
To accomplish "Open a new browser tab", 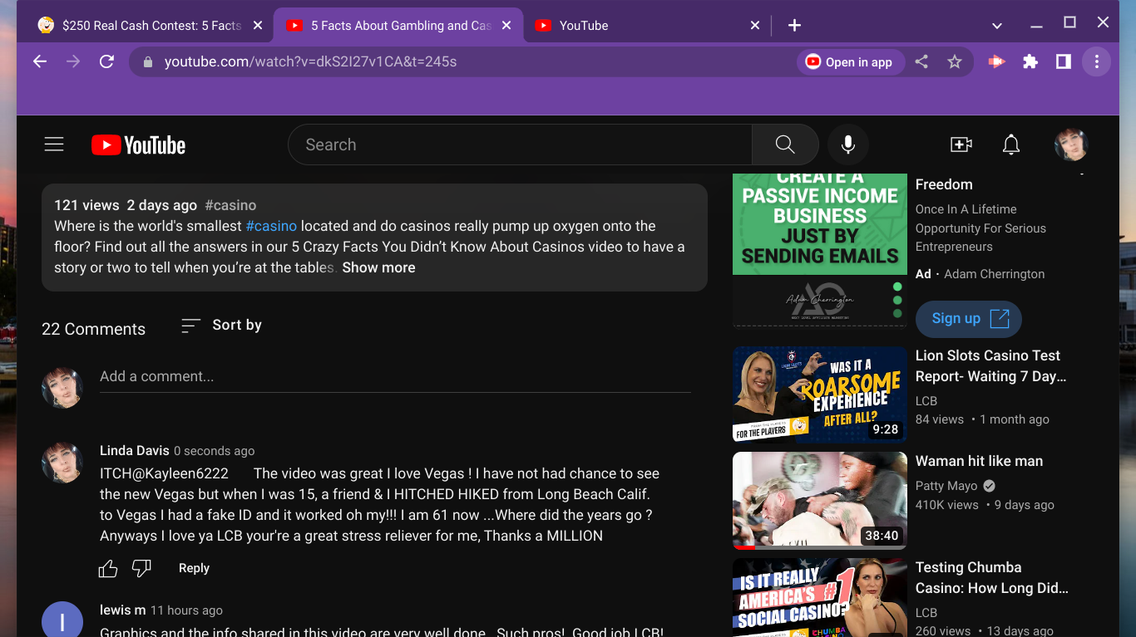I will coord(794,26).
